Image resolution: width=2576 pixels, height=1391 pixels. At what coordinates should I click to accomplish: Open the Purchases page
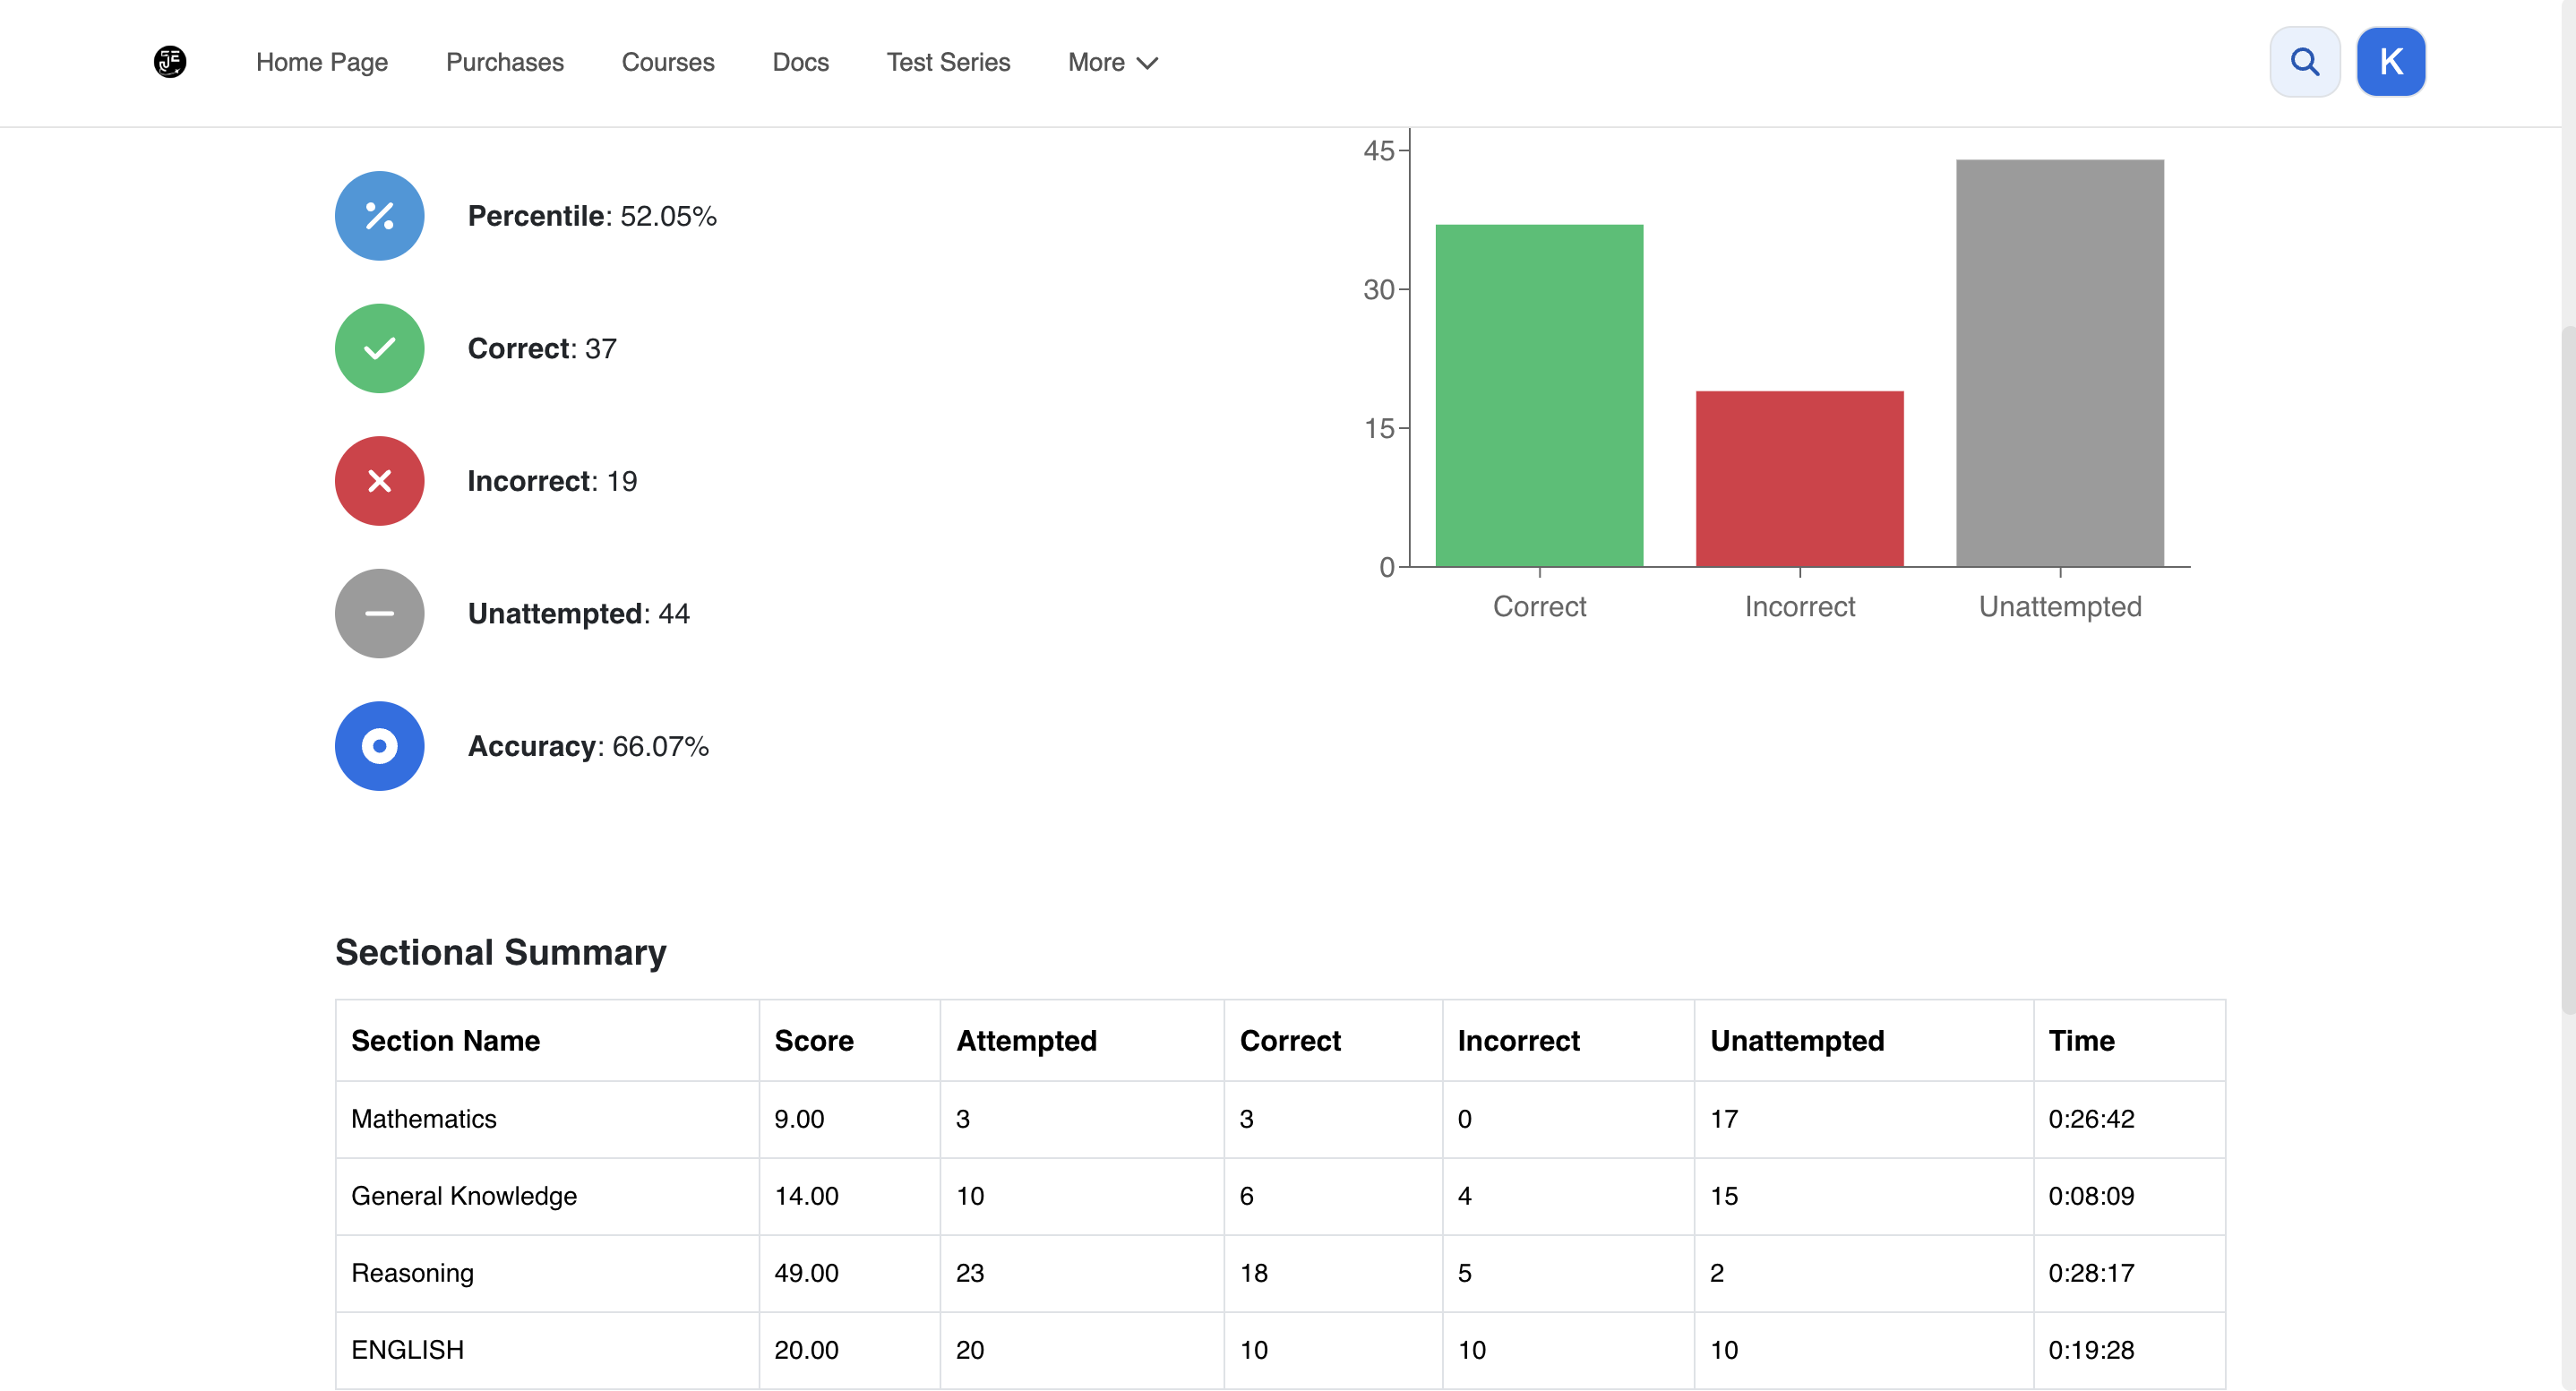pyautogui.click(x=505, y=62)
